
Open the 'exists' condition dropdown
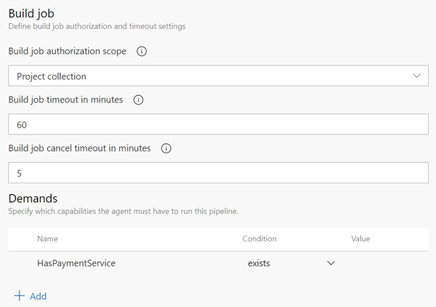291,263
